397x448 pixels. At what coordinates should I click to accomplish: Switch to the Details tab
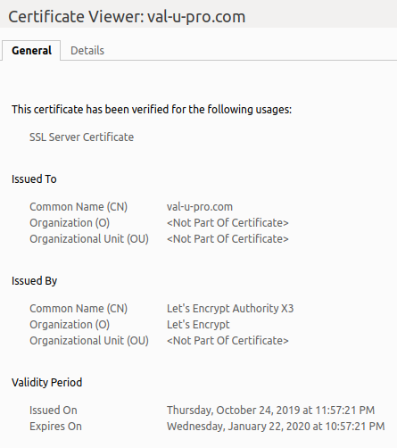pyautogui.click(x=87, y=51)
